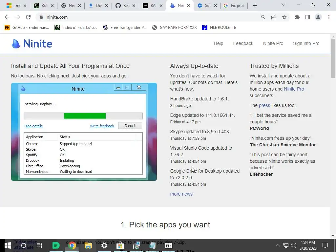Open the Extensions puzzle-piece menu
Viewport: 336px width, 252px height.
[x=297, y=17]
